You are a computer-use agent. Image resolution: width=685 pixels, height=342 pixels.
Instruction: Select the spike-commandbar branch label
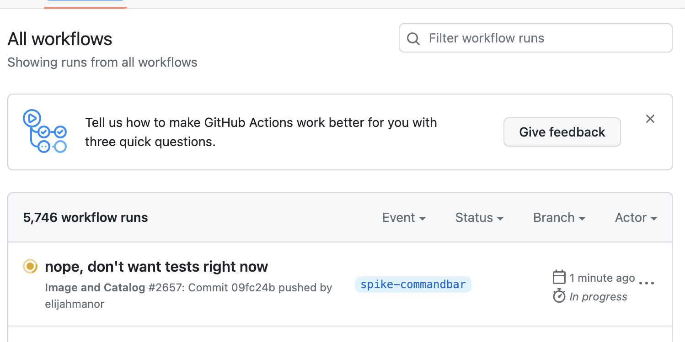tap(413, 284)
